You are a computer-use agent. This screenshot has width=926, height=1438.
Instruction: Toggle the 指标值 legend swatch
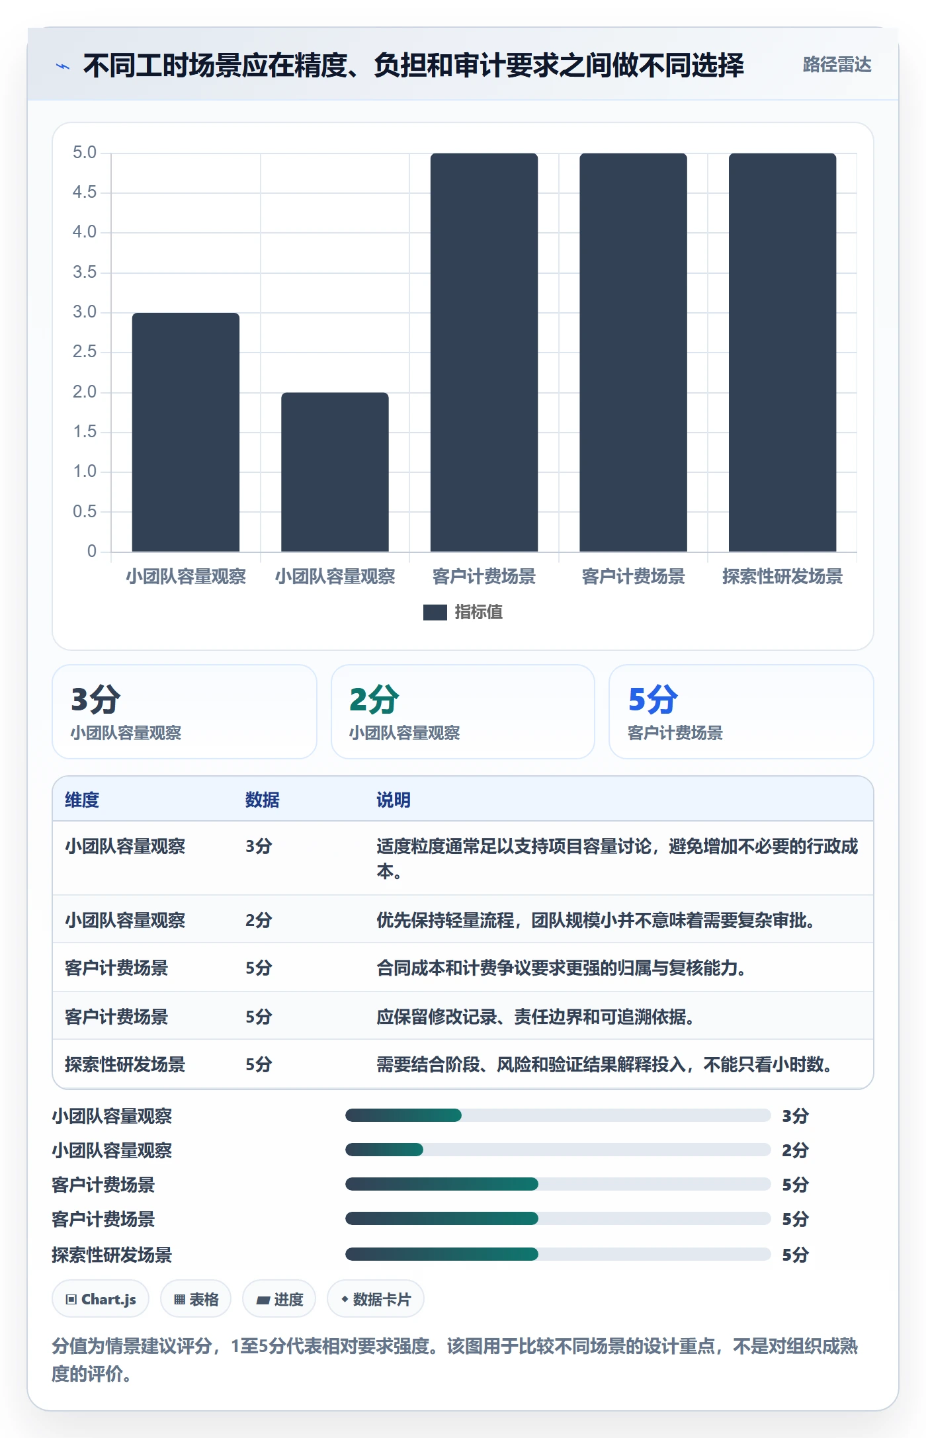(435, 613)
